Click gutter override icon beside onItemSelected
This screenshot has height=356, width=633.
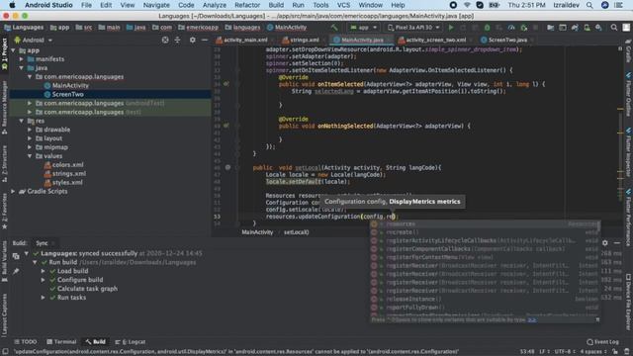click(226, 84)
